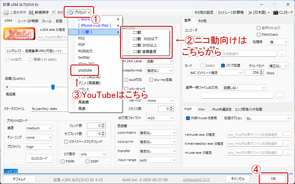
Task: Choose the PS3 preset
Action: (81, 38)
